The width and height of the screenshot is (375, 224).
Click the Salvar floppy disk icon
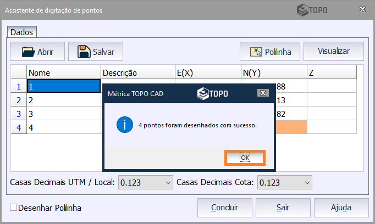click(x=84, y=52)
